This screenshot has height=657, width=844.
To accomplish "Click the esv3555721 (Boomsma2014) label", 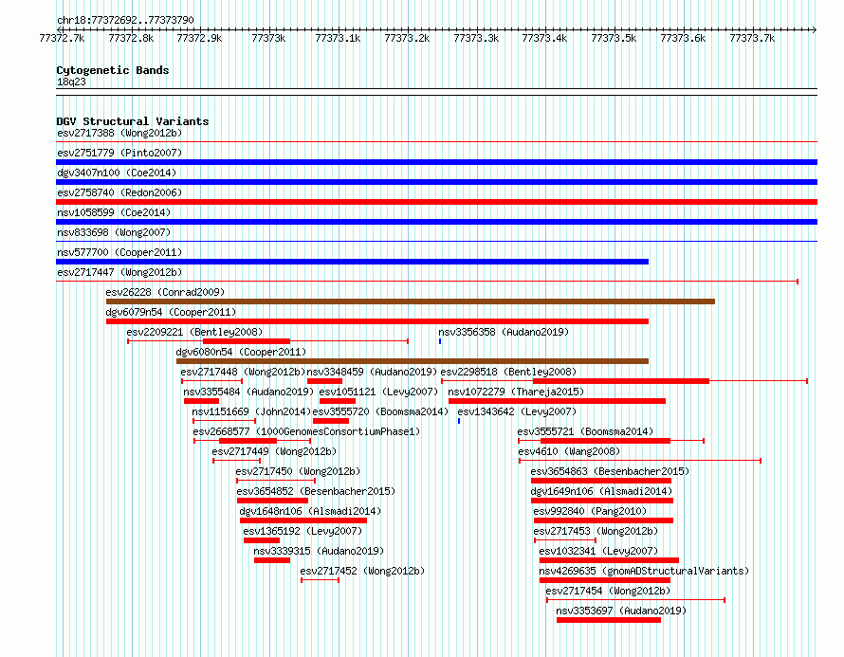I will point(585,431).
